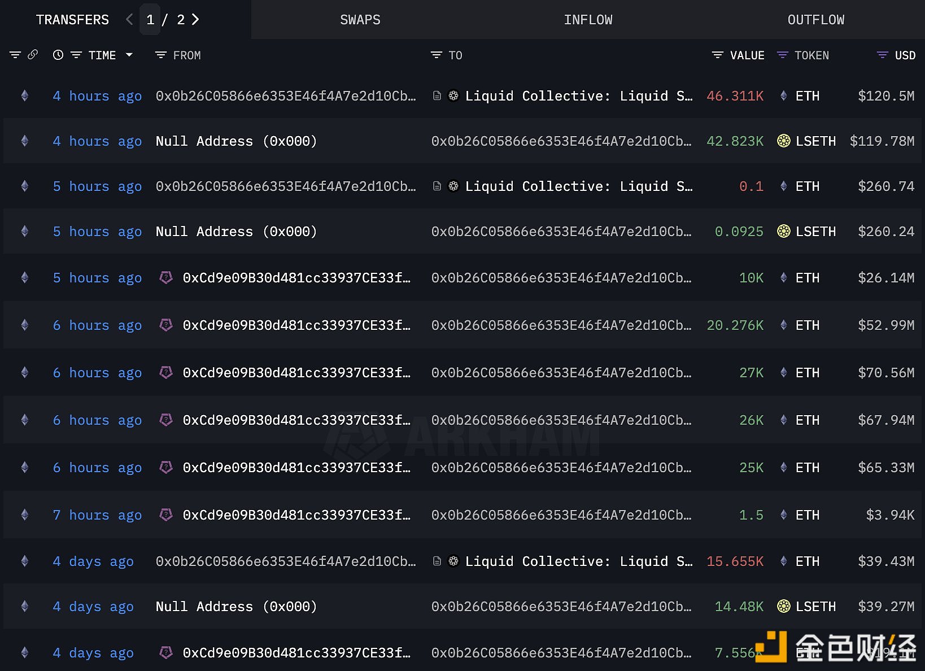Open the OUTFLOW tab
The height and width of the screenshot is (671, 925).
click(815, 20)
